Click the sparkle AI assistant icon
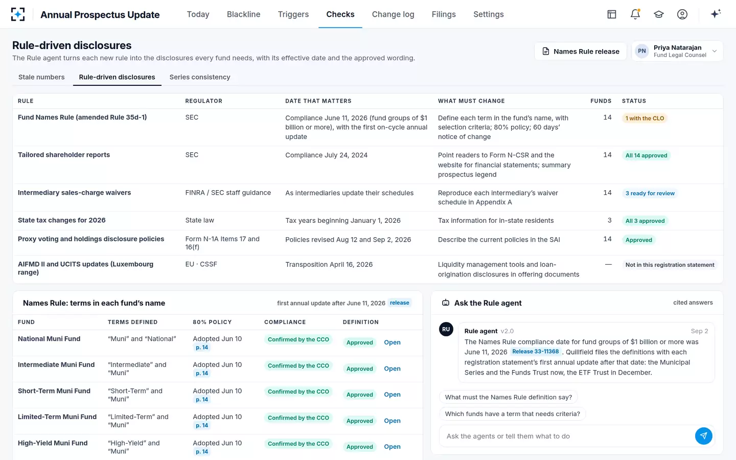 click(x=716, y=14)
